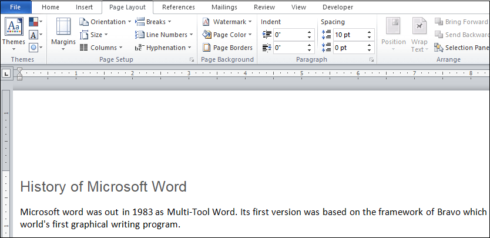Click the Spacing After icon

[x=326, y=48]
